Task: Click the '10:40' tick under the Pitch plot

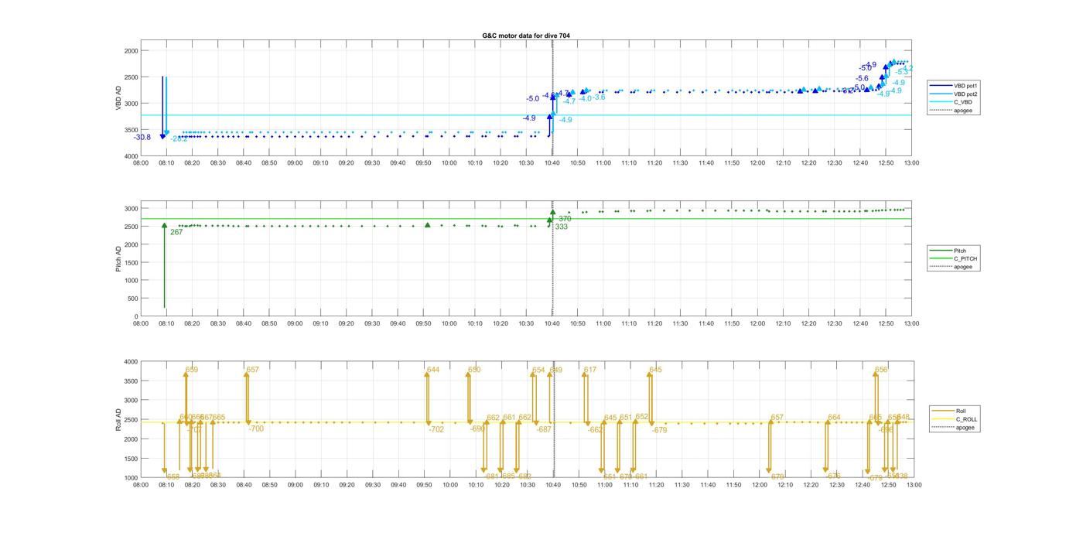Action: tap(552, 323)
